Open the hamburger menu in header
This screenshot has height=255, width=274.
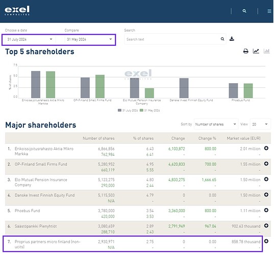[x=269, y=11]
